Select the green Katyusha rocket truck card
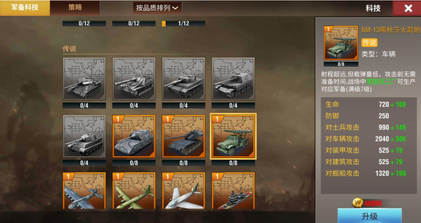421x223 pixels. tap(233, 136)
